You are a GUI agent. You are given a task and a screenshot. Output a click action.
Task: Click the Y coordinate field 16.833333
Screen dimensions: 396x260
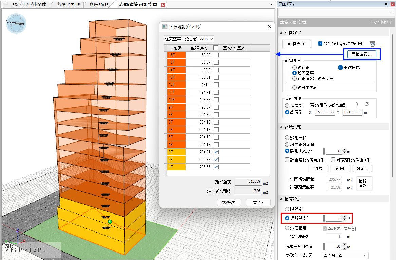[x=352, y=112]
